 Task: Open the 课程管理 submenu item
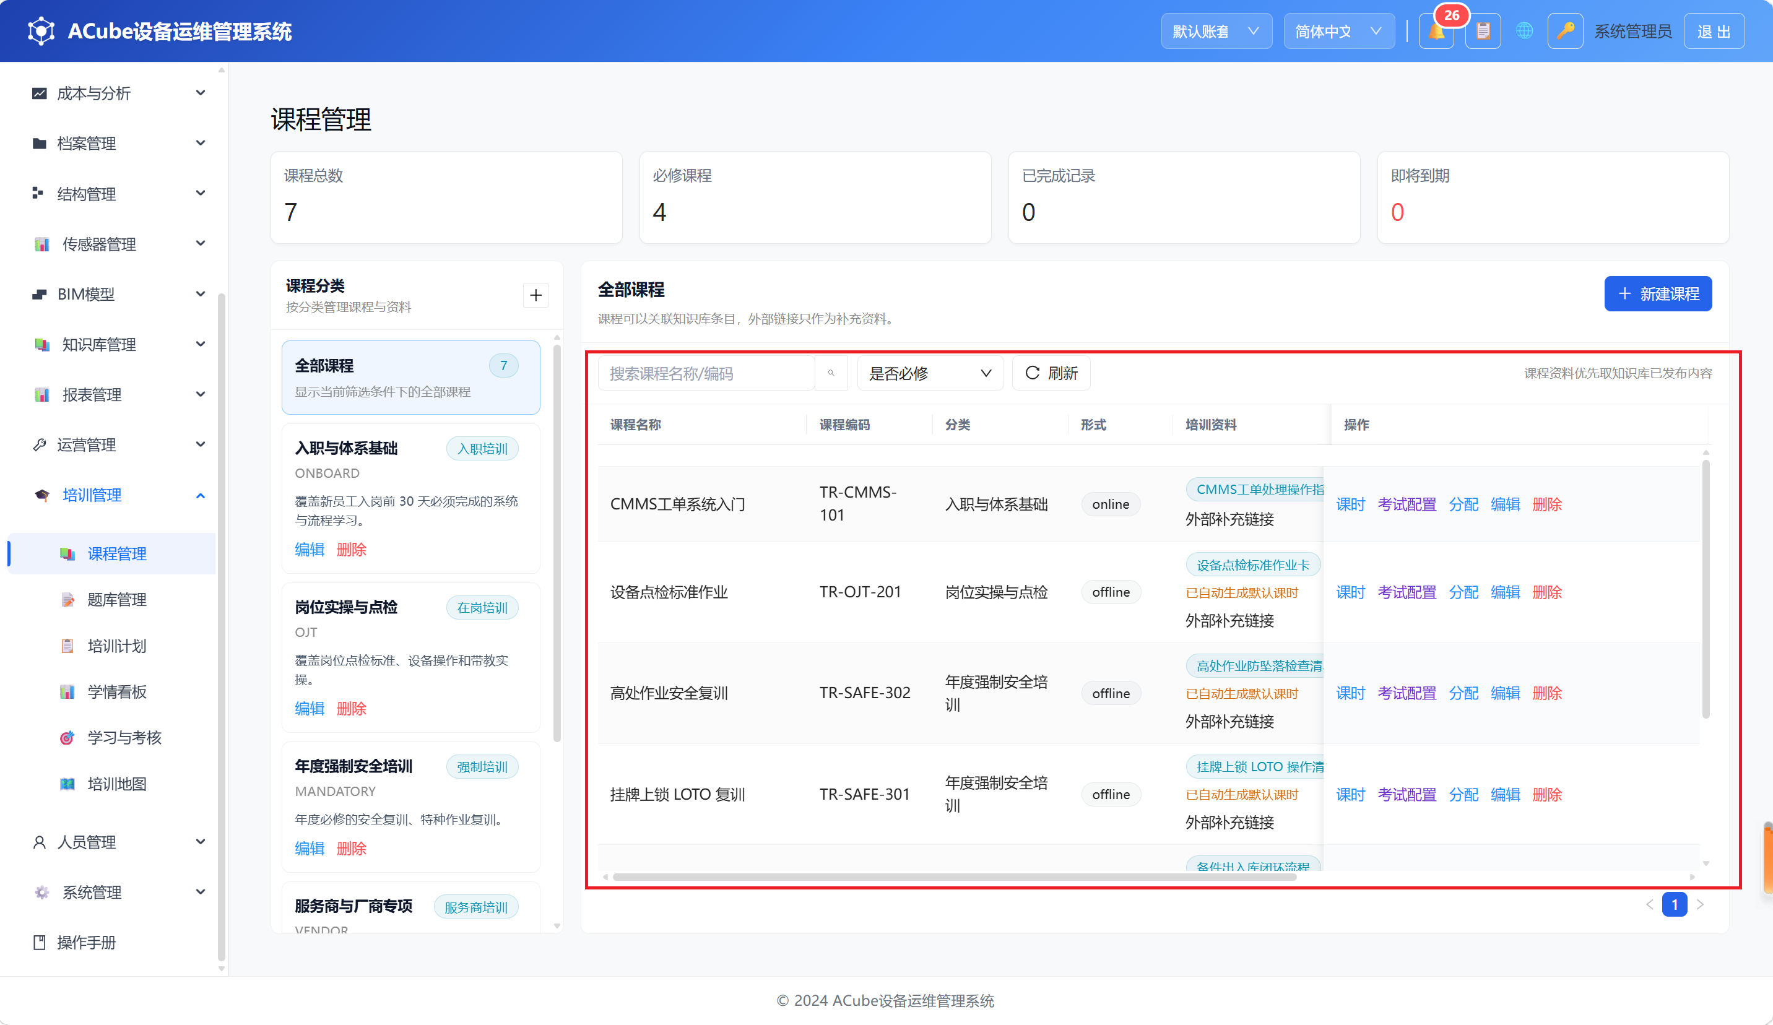[111, 553]
